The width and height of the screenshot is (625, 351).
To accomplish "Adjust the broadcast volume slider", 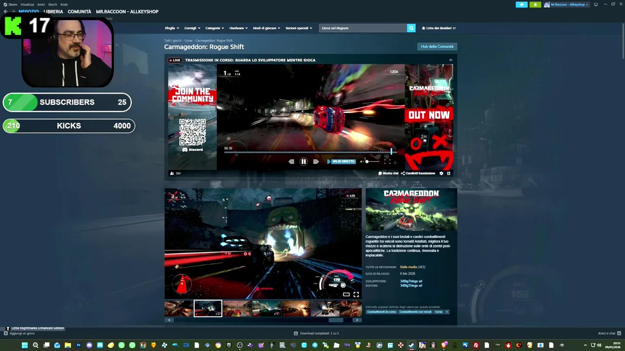I will click(x=372, y=161).
